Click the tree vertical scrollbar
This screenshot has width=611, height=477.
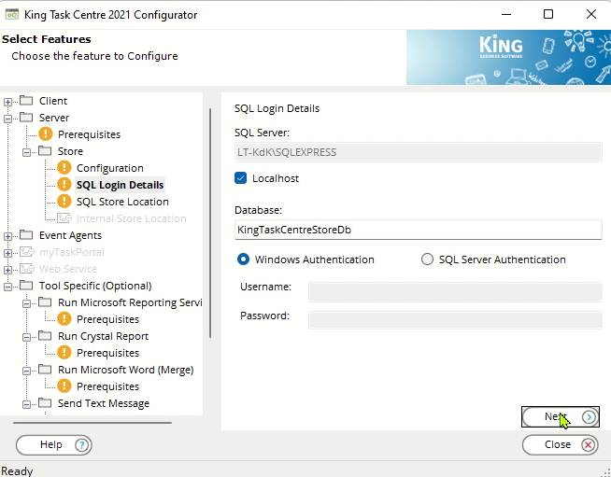[x=210, y=223]
